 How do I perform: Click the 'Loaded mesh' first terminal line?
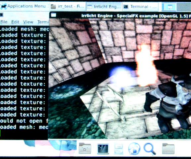(x=24, y=29)
